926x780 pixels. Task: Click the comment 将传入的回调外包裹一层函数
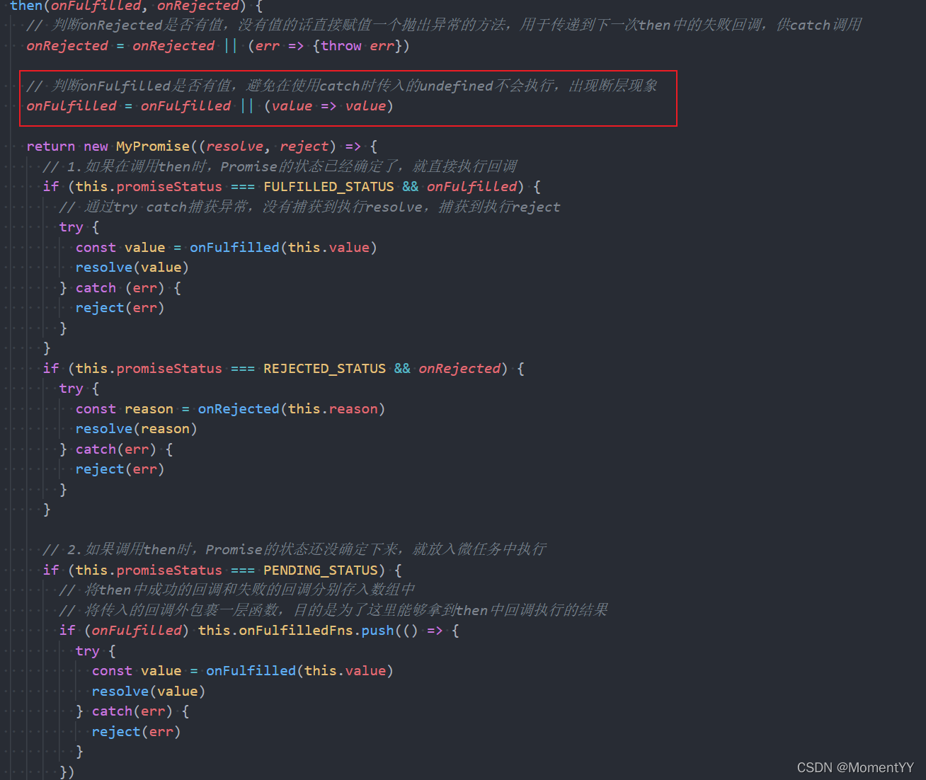click(334, 610)
